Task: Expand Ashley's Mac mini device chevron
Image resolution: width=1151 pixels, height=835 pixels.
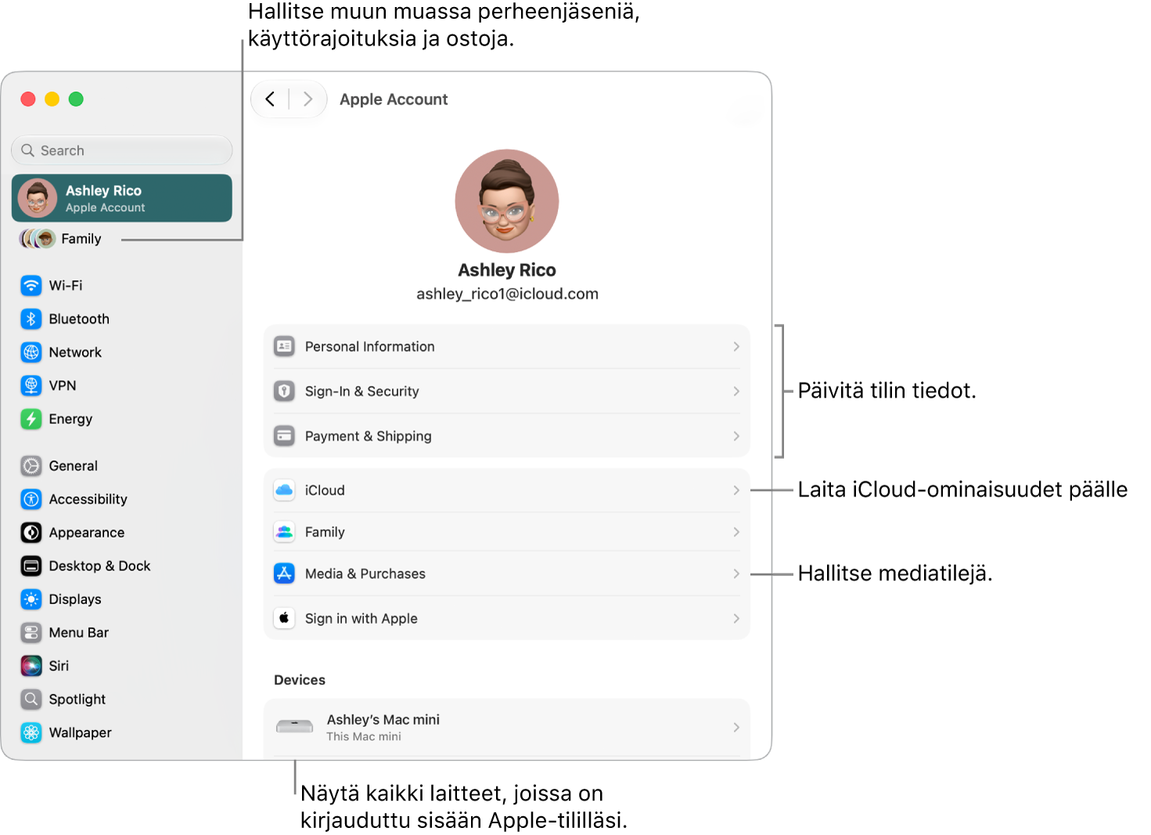Action: click(x=736, y=728)
